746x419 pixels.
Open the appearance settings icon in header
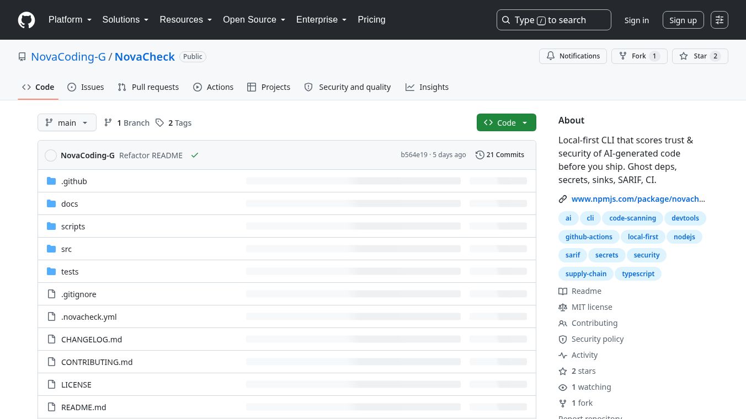click(x=720, y=20)
